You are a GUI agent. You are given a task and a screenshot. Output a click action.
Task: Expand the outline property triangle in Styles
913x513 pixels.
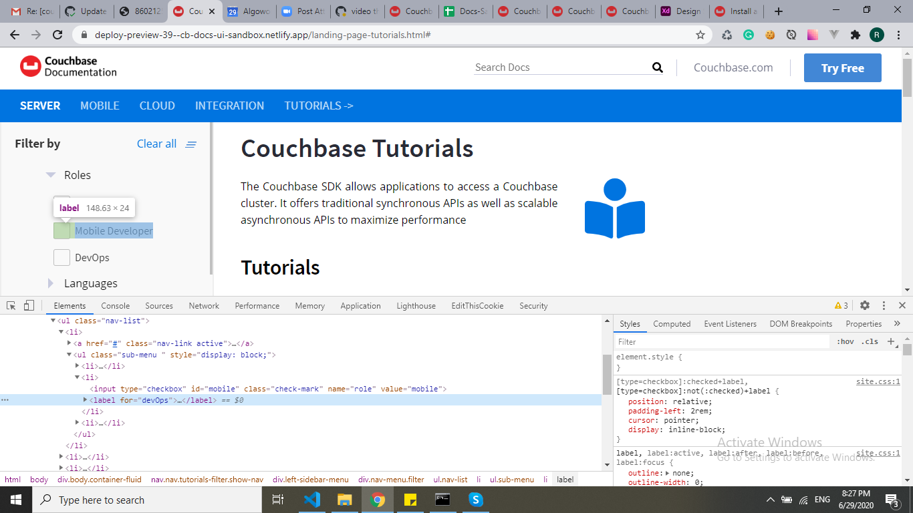click(668, 473)
